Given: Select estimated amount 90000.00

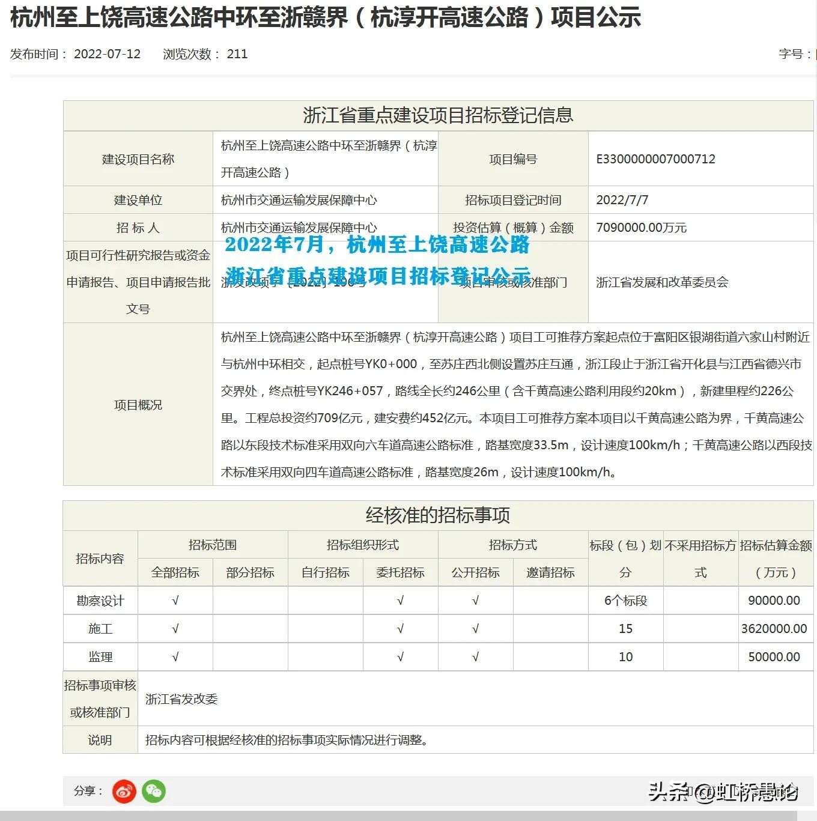Looking at the screenshot, I should click(774, 601).
